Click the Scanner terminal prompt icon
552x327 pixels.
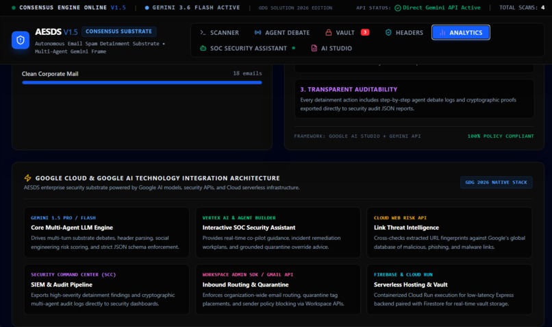[x=203, y=32]
